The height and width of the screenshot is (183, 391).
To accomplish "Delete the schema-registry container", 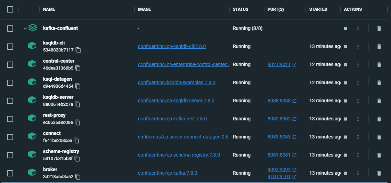I will 379,155.
